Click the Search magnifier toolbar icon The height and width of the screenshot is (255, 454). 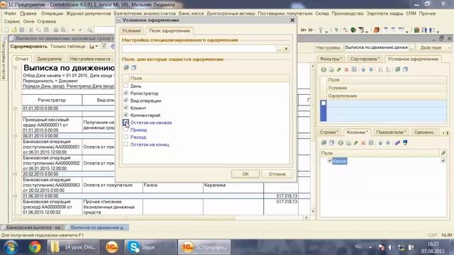(x=90, y=30)
